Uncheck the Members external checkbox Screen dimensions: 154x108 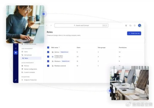click(x=48, y=66)
